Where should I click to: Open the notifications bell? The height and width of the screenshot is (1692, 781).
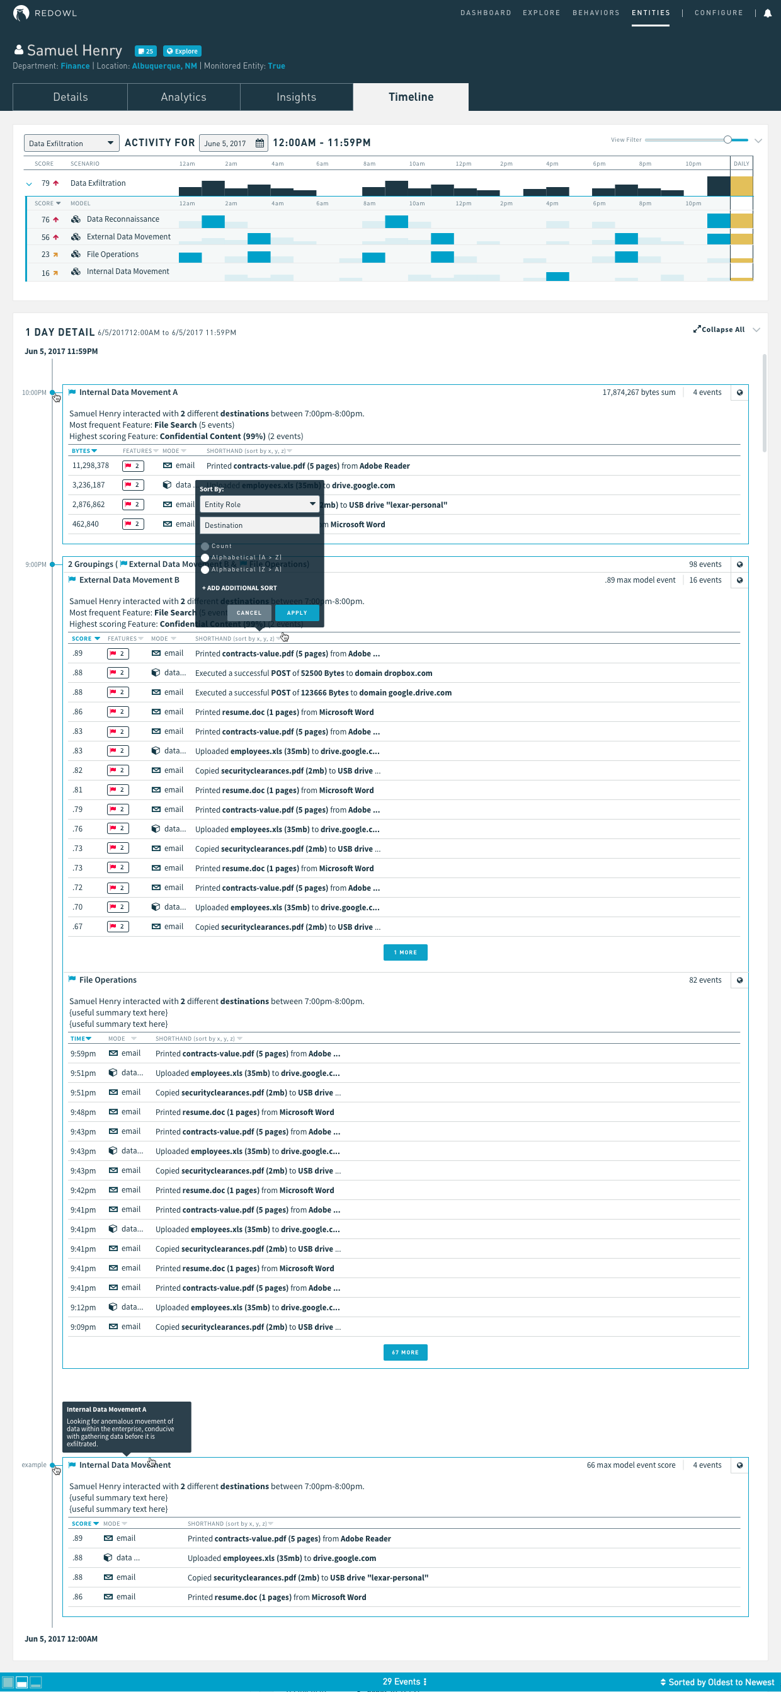[x=767, y=13]
